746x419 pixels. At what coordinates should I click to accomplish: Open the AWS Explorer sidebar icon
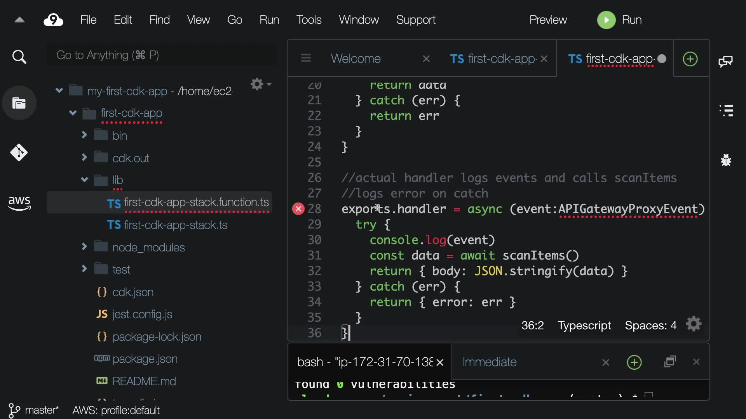click(19, 203)
